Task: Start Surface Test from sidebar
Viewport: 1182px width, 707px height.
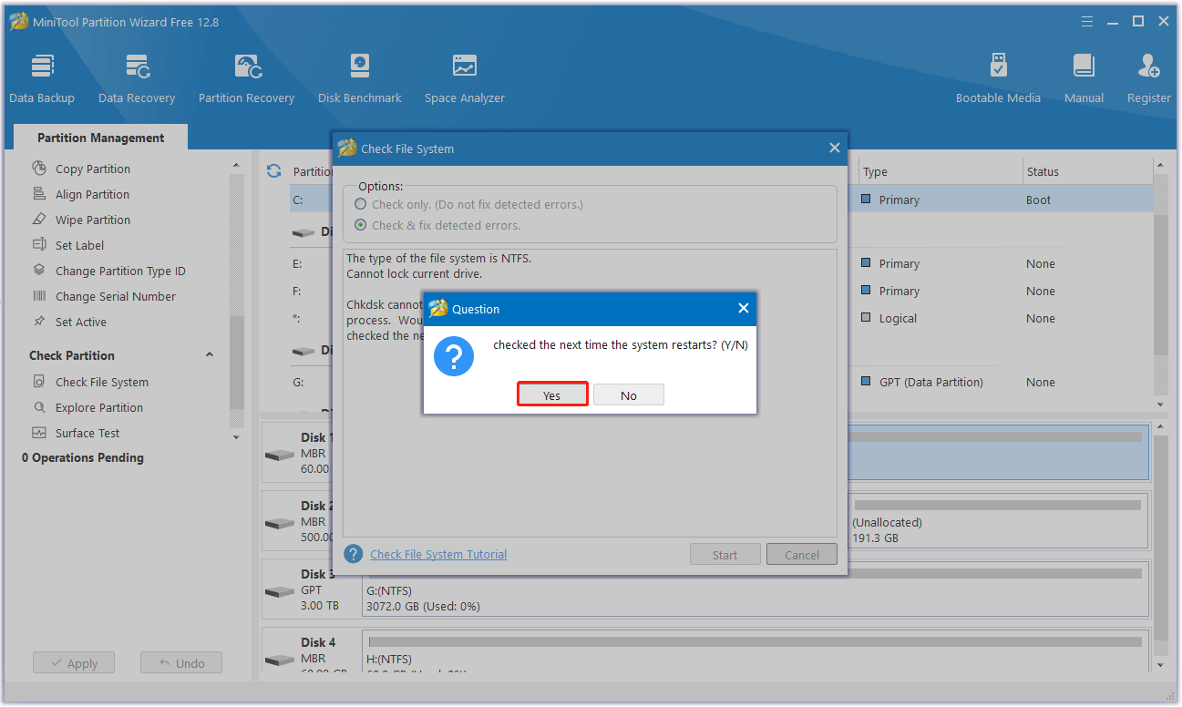Action: pyautogui.click(x=87, y=433)
